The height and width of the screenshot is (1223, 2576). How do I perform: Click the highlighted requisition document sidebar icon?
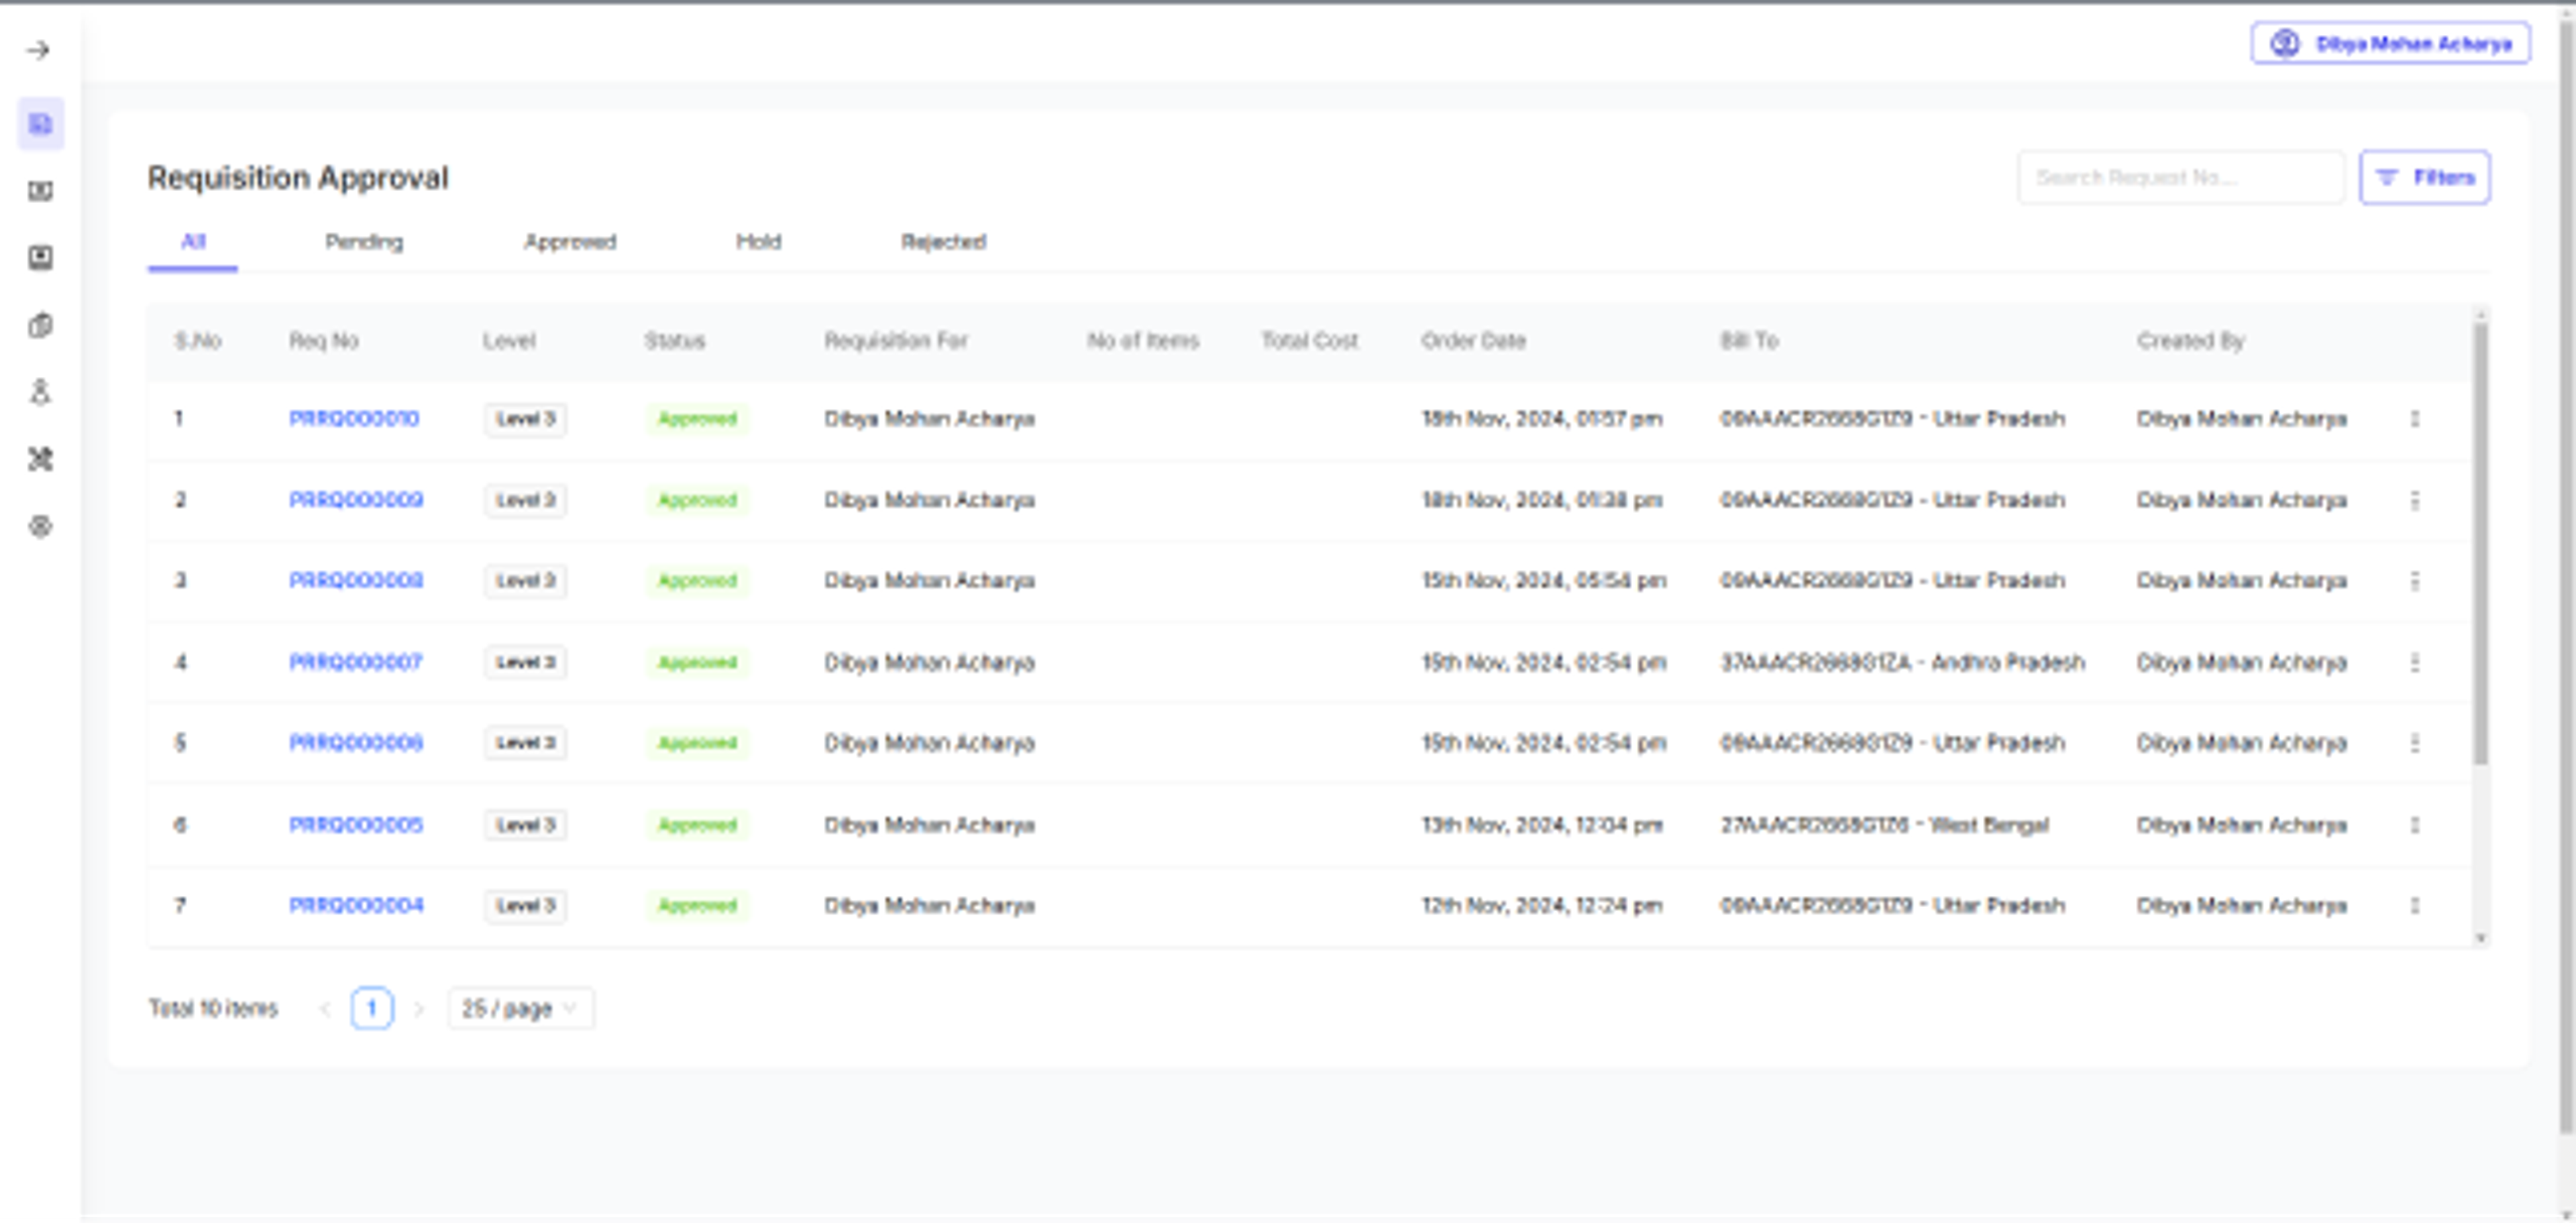(x=41, y=124)
